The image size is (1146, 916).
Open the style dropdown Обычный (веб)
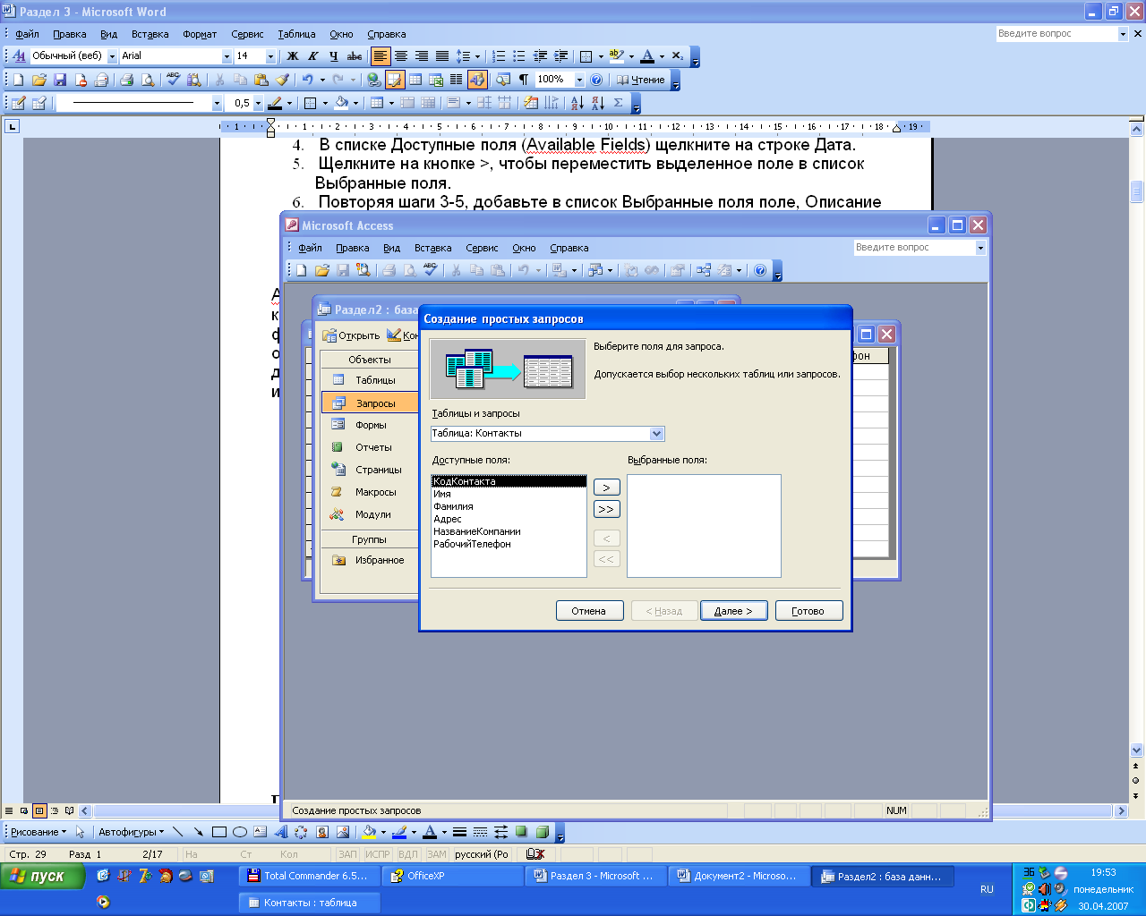(x=113, y=56)
